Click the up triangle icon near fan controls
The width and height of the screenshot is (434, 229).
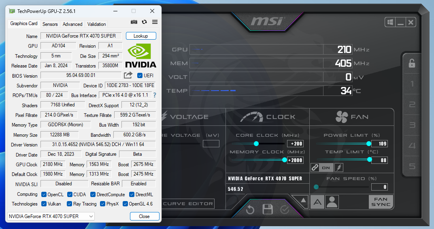303,200
